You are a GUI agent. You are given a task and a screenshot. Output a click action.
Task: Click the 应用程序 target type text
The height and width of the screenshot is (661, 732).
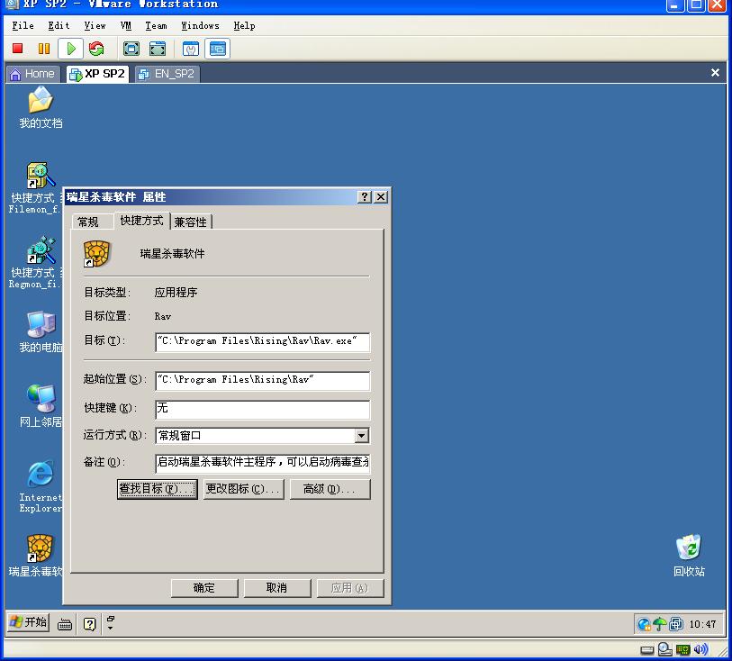tap(176, 293)
